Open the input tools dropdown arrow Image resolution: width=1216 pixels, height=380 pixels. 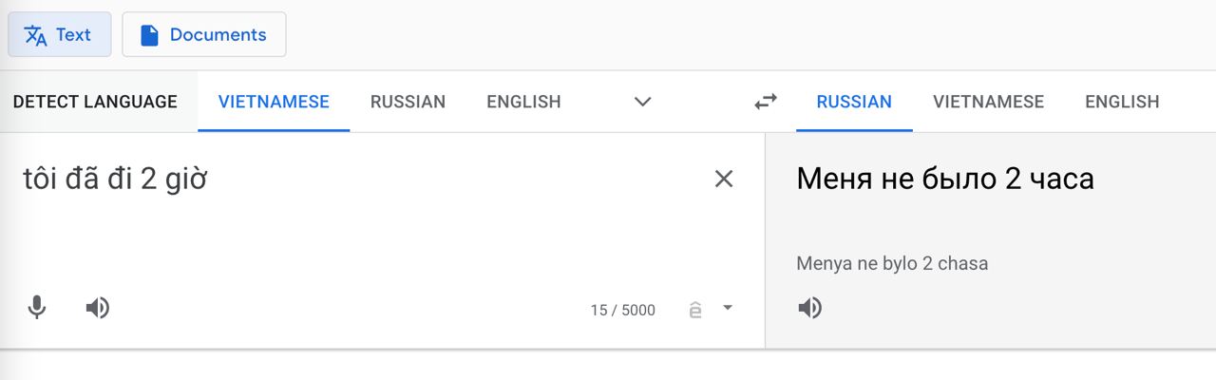pos(728,308)
